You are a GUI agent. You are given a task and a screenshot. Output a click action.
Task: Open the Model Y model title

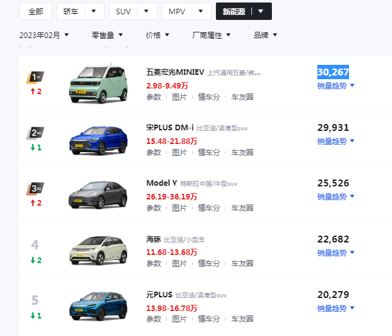click(162, 183)
